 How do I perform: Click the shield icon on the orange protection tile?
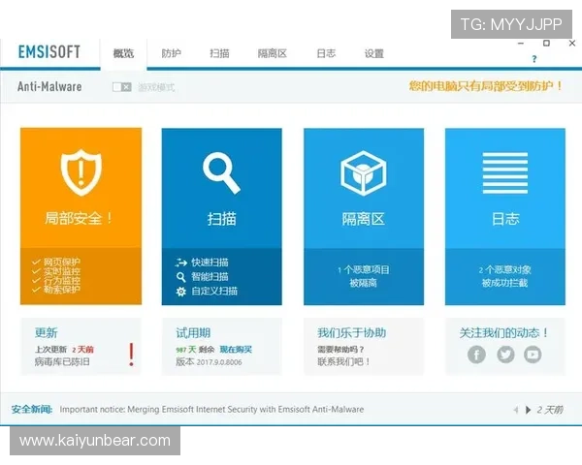click(81, 173)
